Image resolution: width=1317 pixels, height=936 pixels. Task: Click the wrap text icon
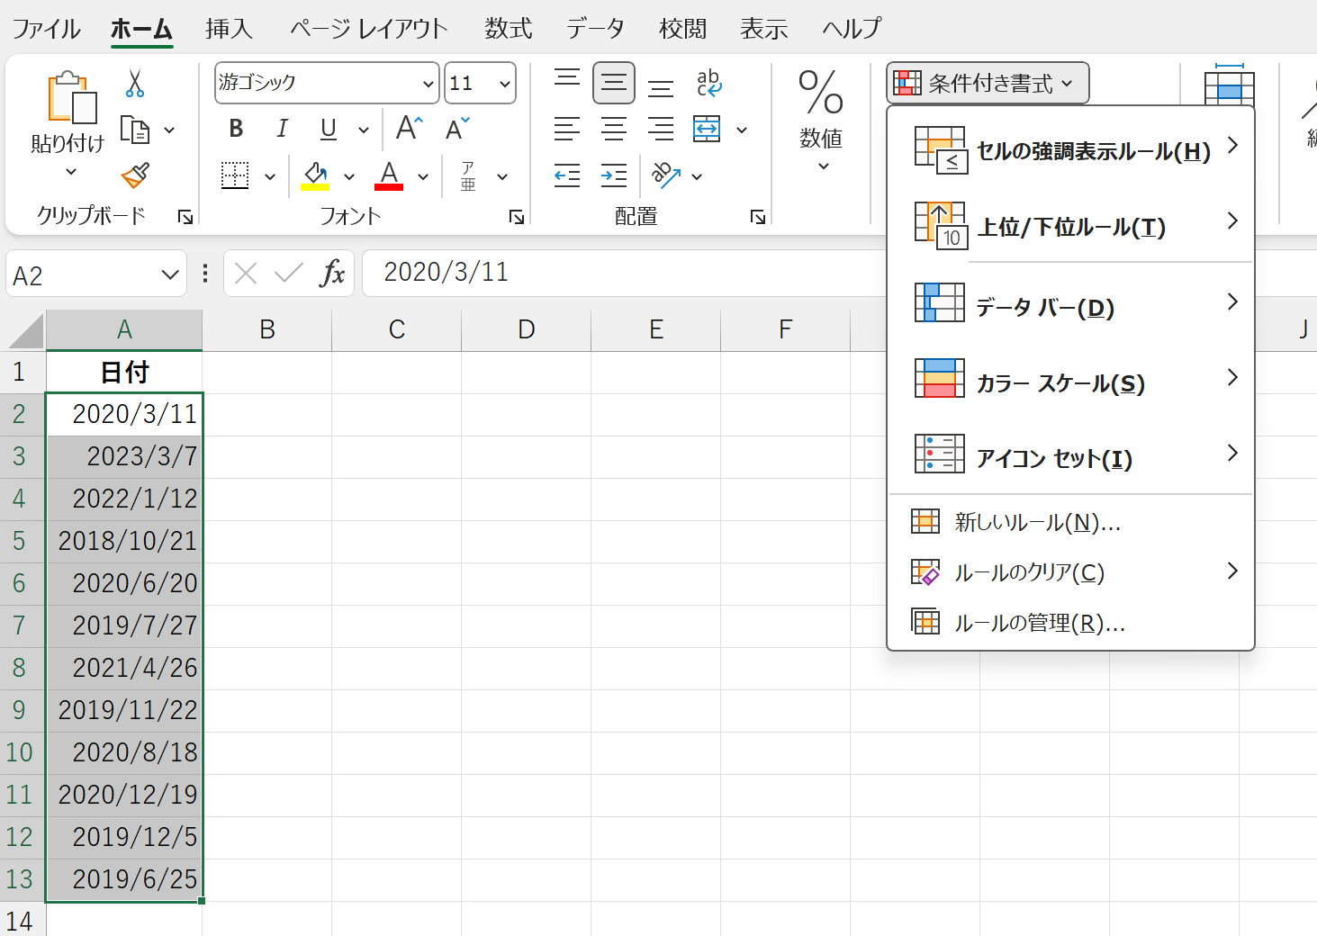point(708,84)
